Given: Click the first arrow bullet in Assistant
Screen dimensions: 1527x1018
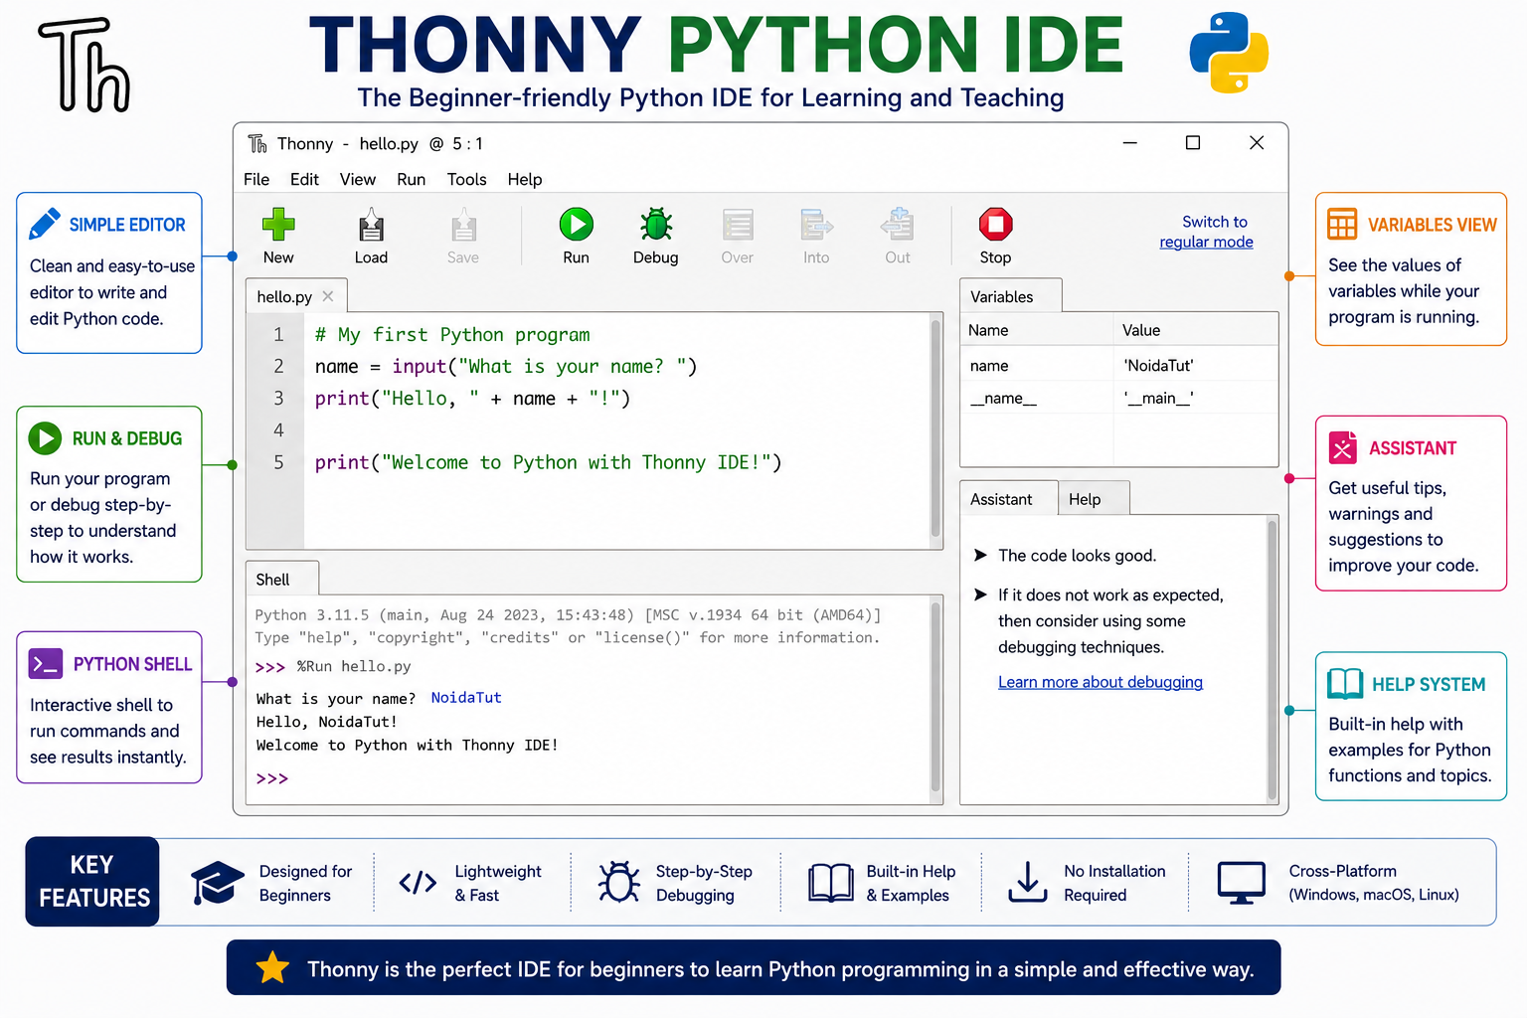Looking at the screenshot, I should [x=980, y=555].
